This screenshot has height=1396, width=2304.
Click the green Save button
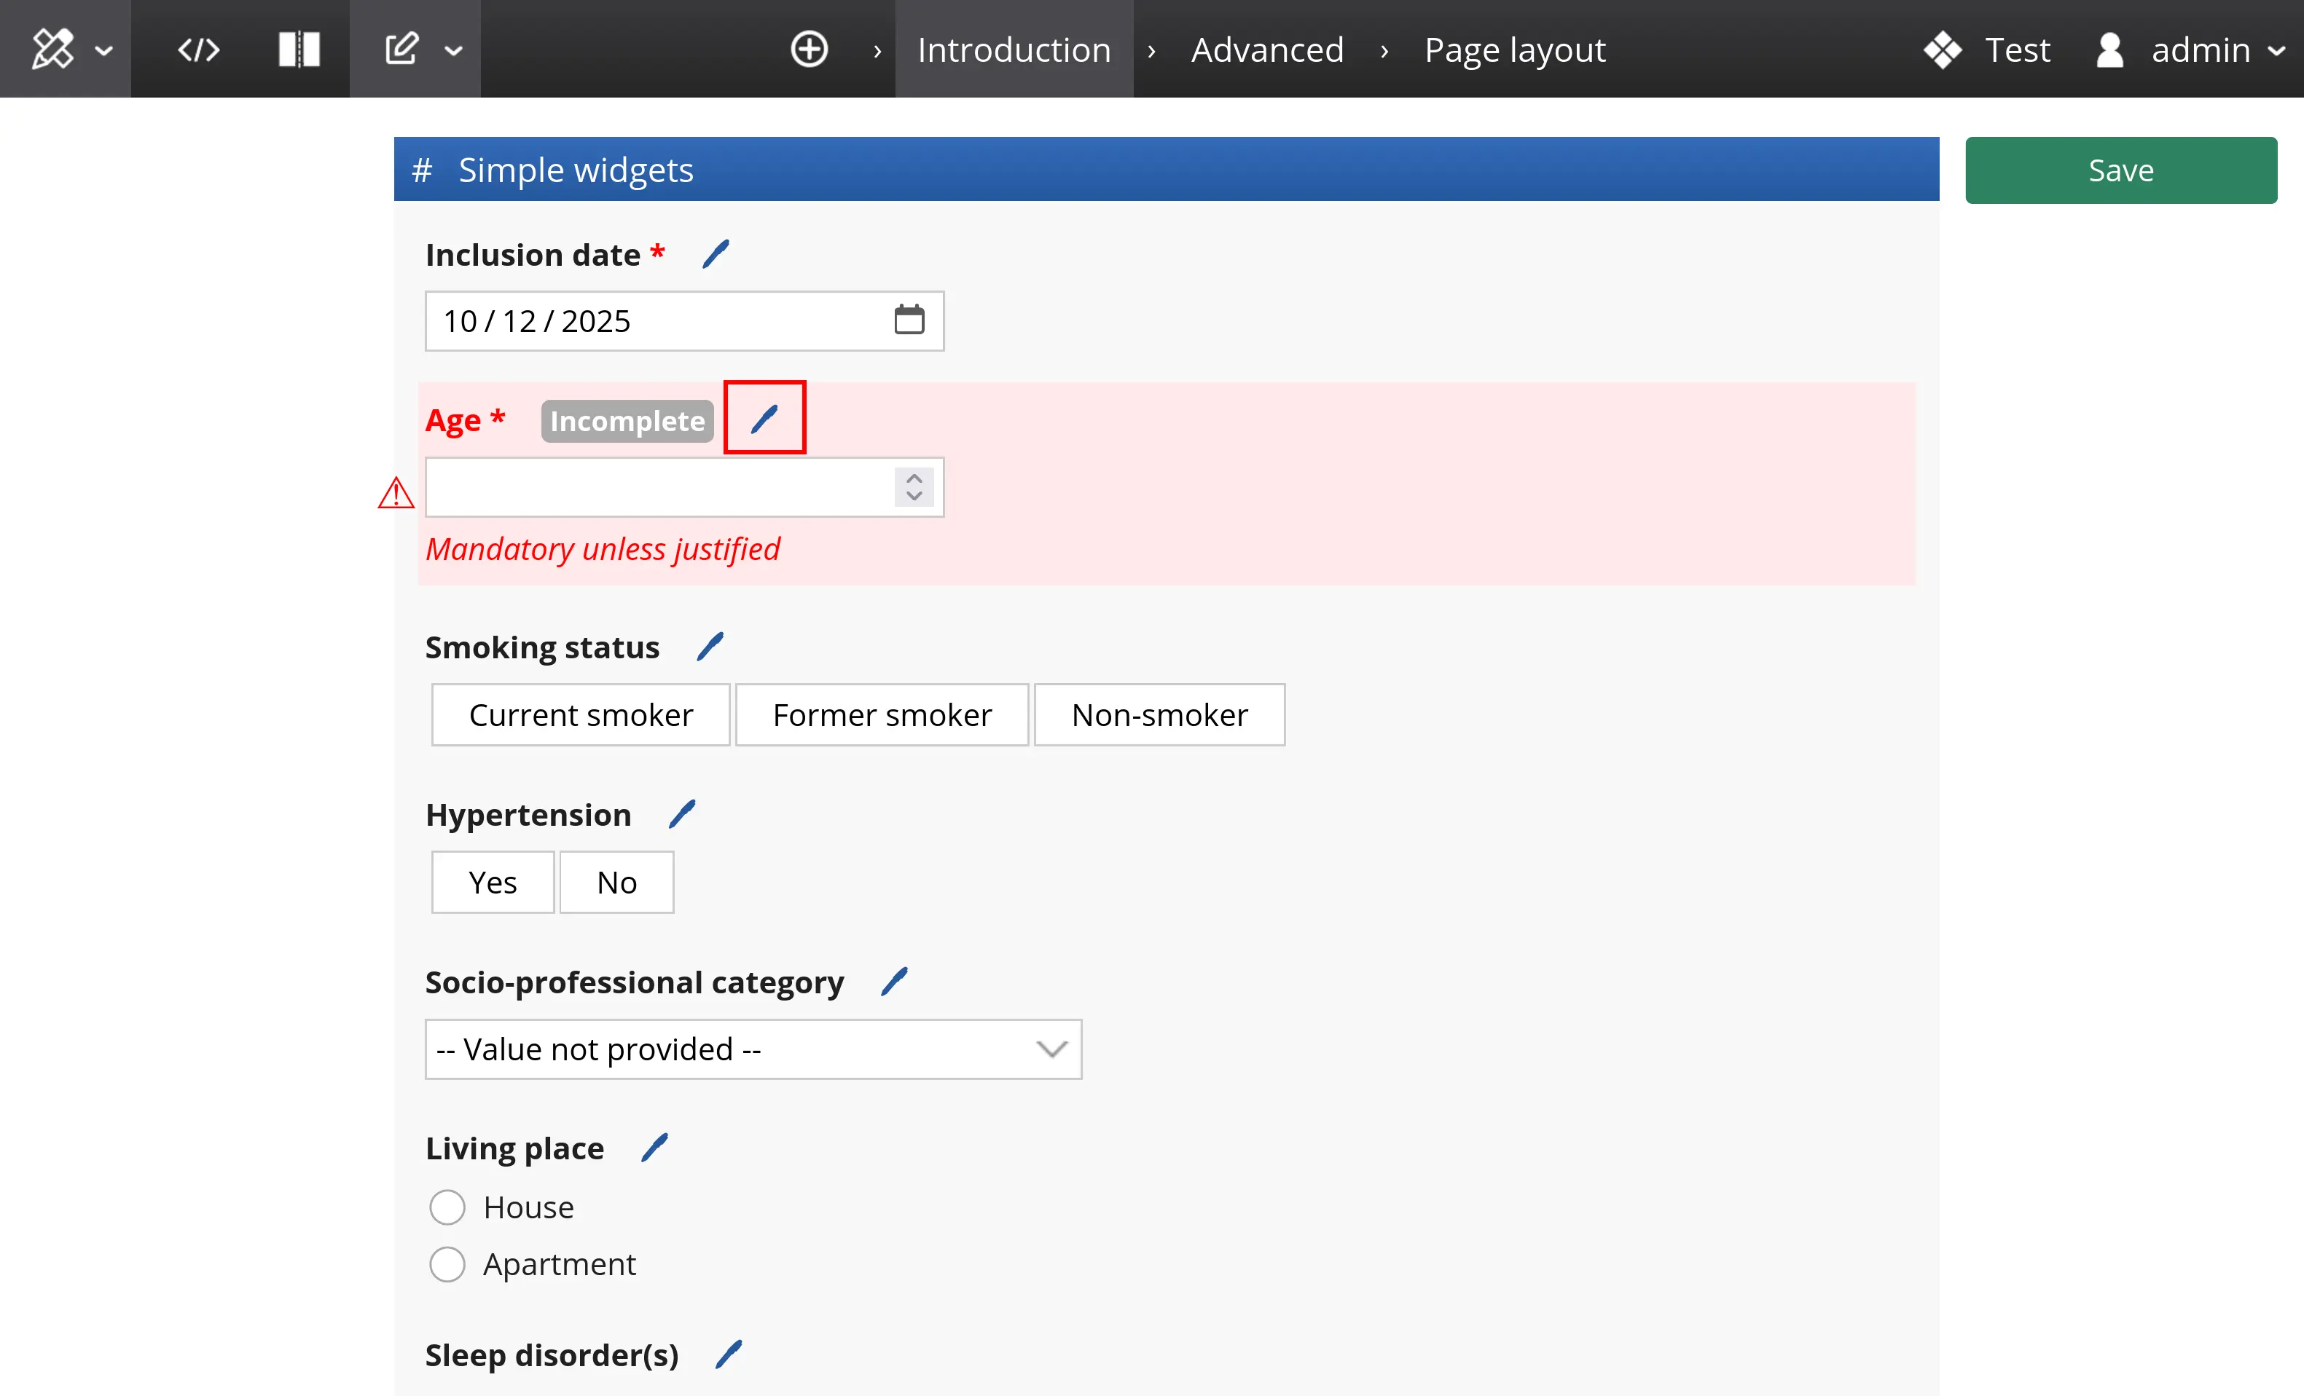click(x=2120, y=170)
